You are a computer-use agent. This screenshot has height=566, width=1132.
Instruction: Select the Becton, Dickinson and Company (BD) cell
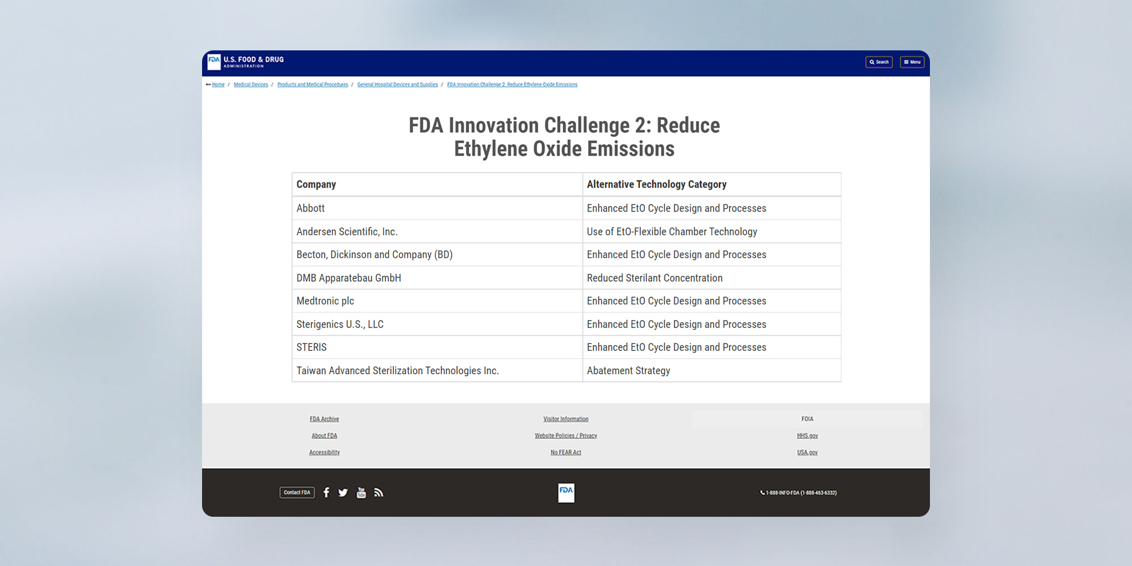point(438,255)
